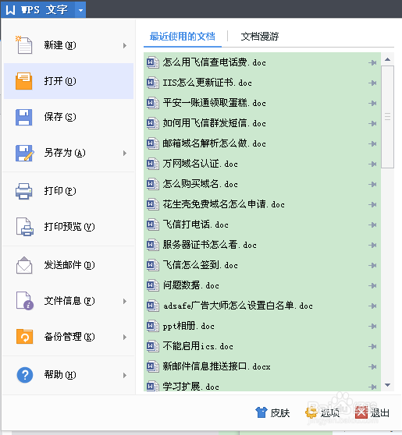Click the Backup Management (备份管理) icon
Viewport: 402px width, 435px height.
point(24,336)
